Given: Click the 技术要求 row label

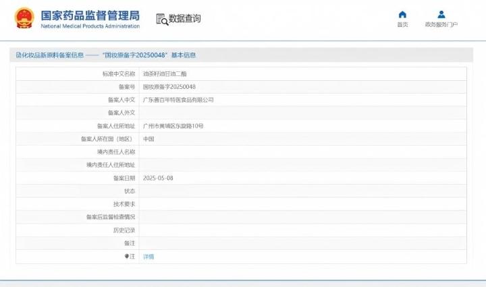Looking at the screenshot, I should coord(124,204).
